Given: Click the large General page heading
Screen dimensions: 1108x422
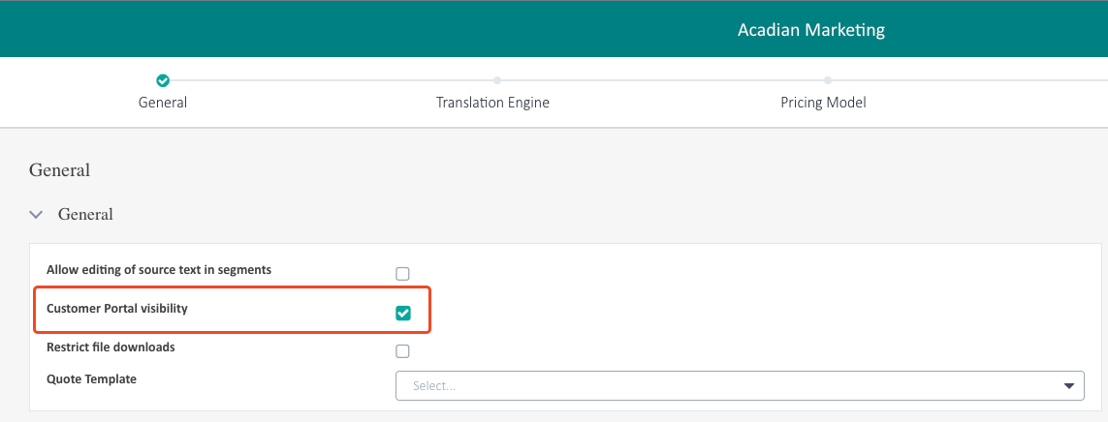Looking at the screenshot, I should (x=59, y=170).
